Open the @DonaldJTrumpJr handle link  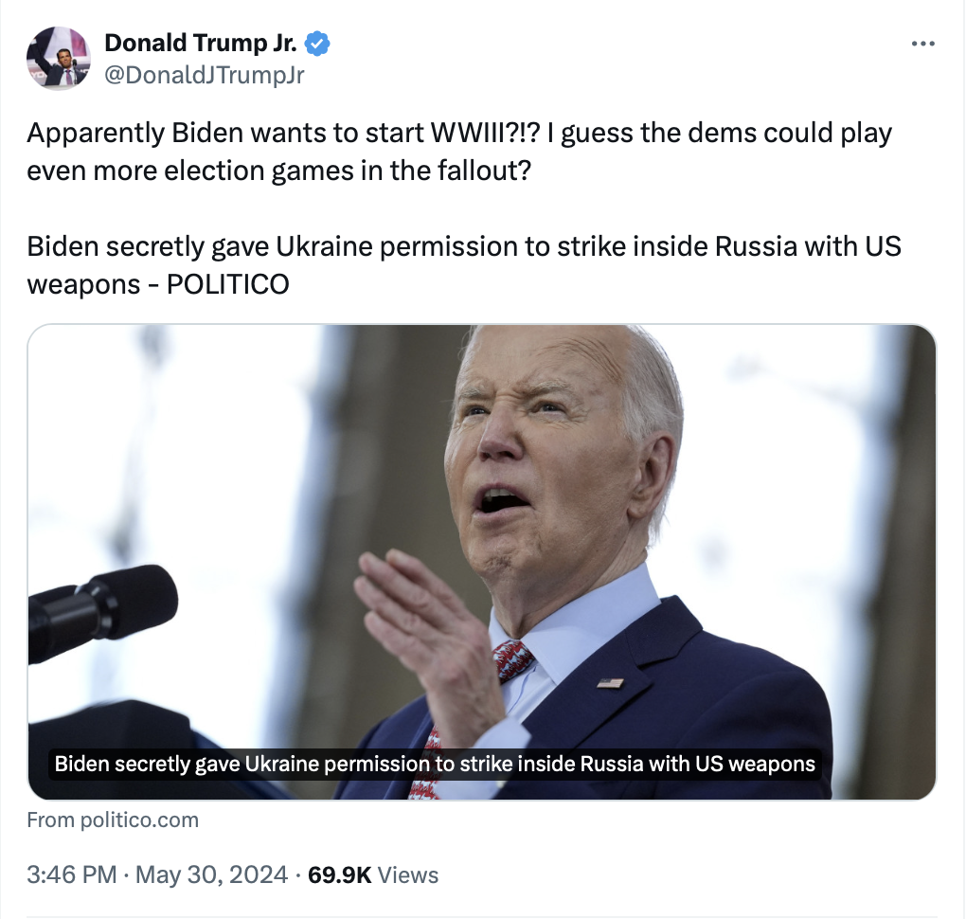pos(205,75)
